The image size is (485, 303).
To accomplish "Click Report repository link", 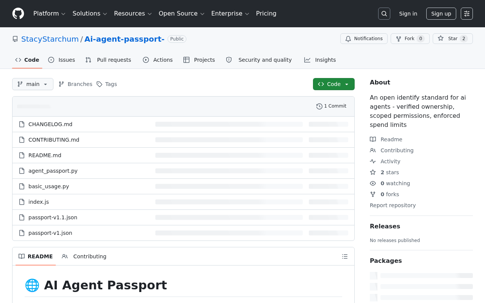I will [x=393, y=205].
